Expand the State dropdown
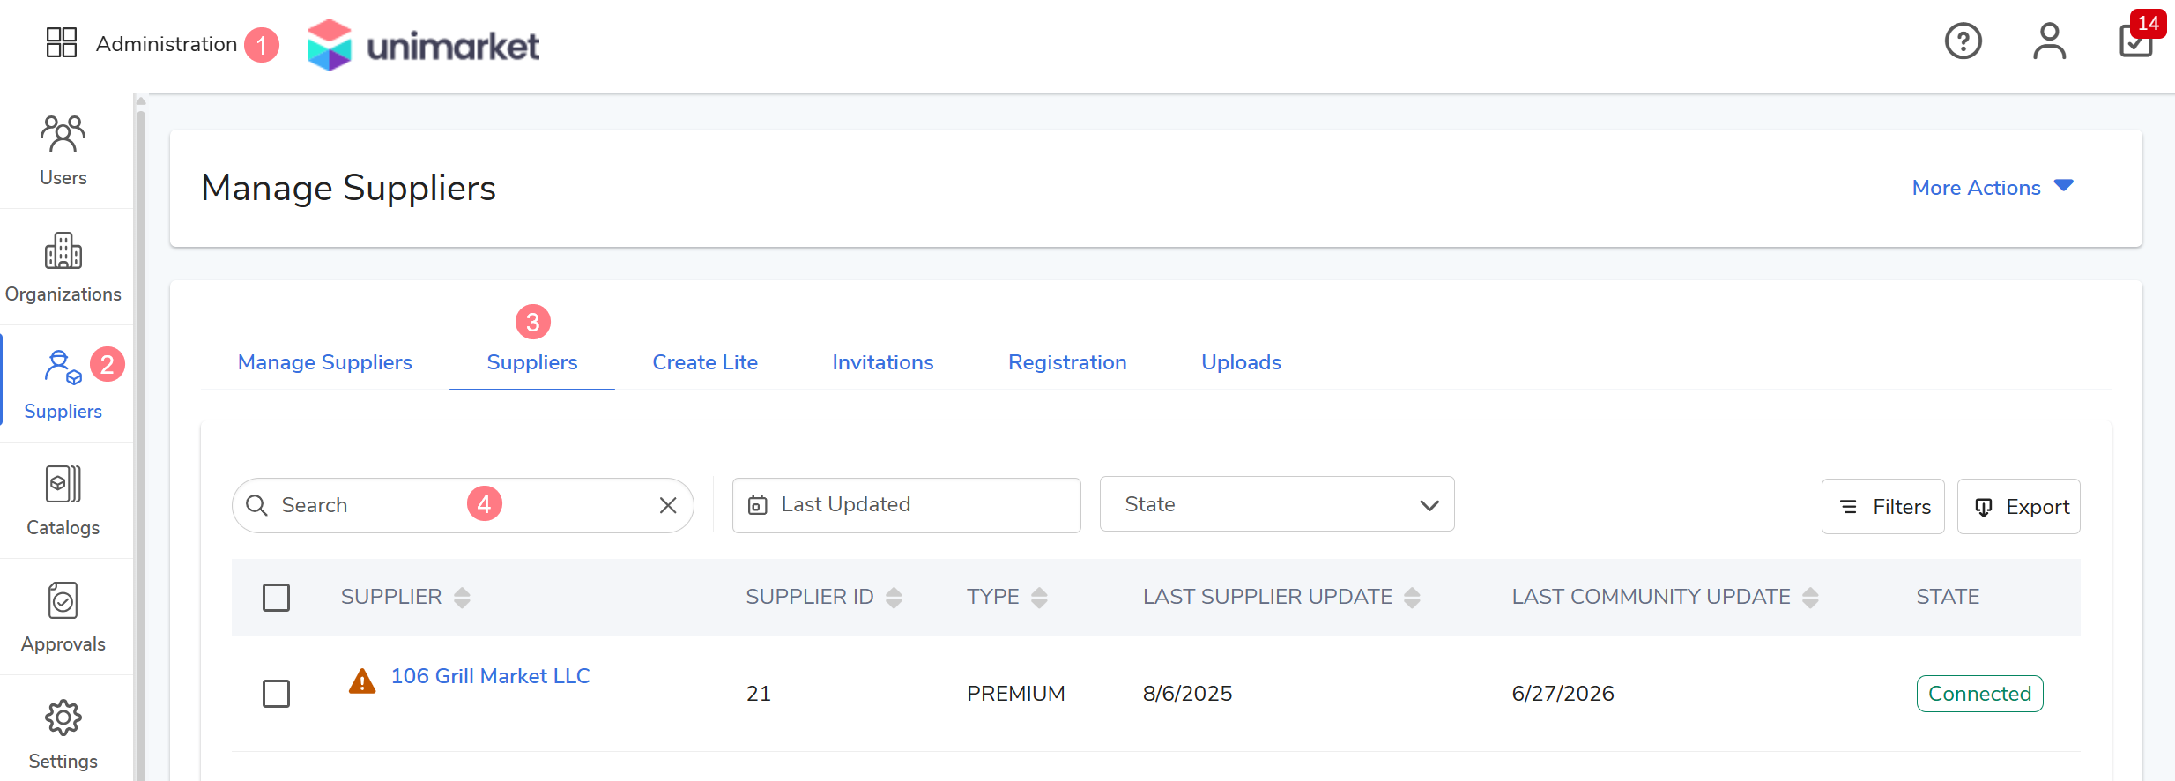Image resolution: width=2175 pixels, height=781 pixels. tap(1276, 504)
